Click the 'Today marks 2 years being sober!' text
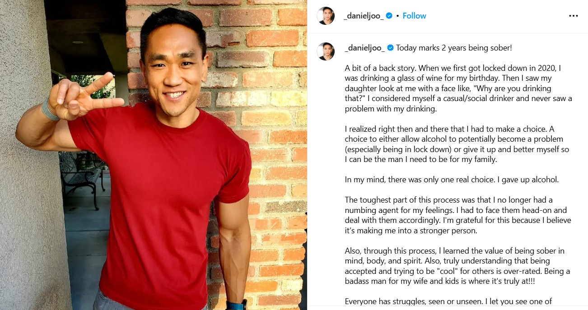This screenshot has width=588, height=310. 454,48
